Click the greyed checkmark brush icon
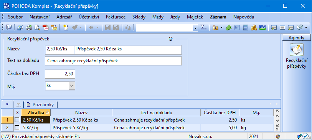312x140 pixels. pyautogui.click(x=74, y=28)
